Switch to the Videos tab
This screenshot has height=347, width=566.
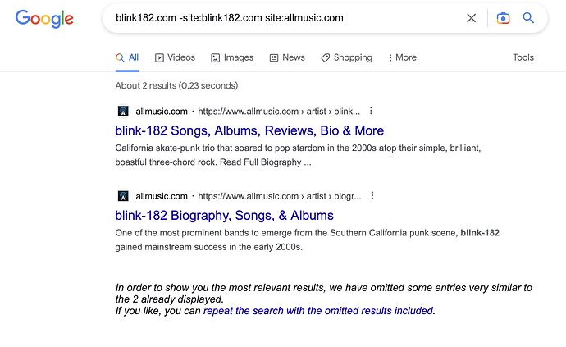point(175,57)
